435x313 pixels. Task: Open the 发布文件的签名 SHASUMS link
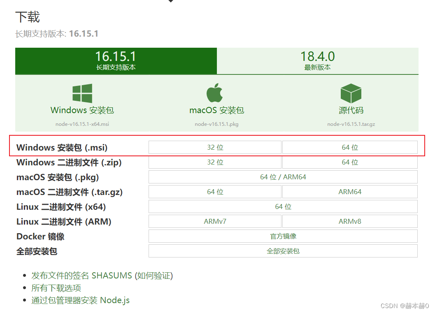click(x=81, y=276)
